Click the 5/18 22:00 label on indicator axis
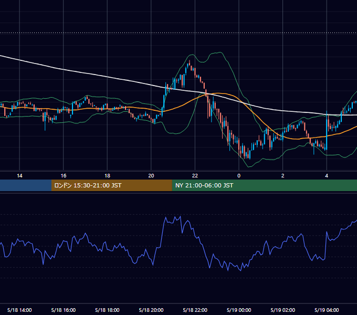The height and width of the screenshot is (315, 357). [195, 310]
